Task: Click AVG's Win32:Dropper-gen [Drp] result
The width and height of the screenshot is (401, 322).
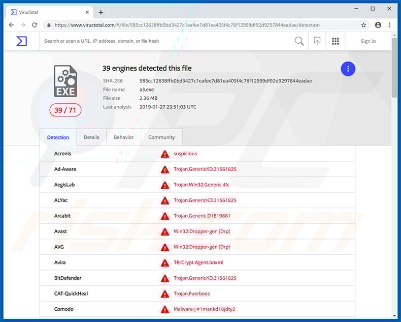Action: 202,247
